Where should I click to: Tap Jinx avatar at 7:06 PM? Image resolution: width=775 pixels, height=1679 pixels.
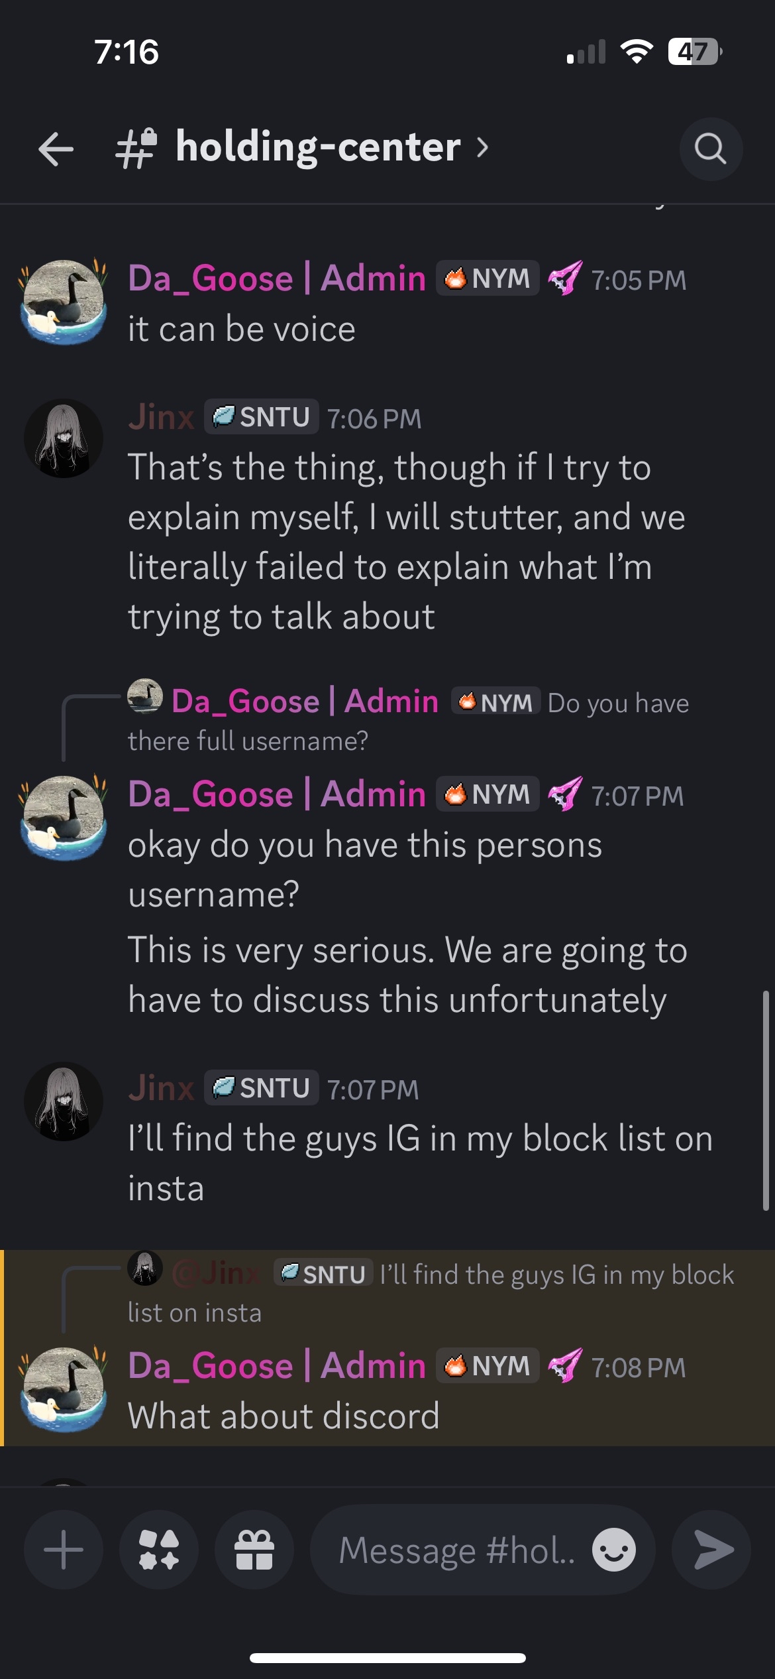(x=64, y=438)
